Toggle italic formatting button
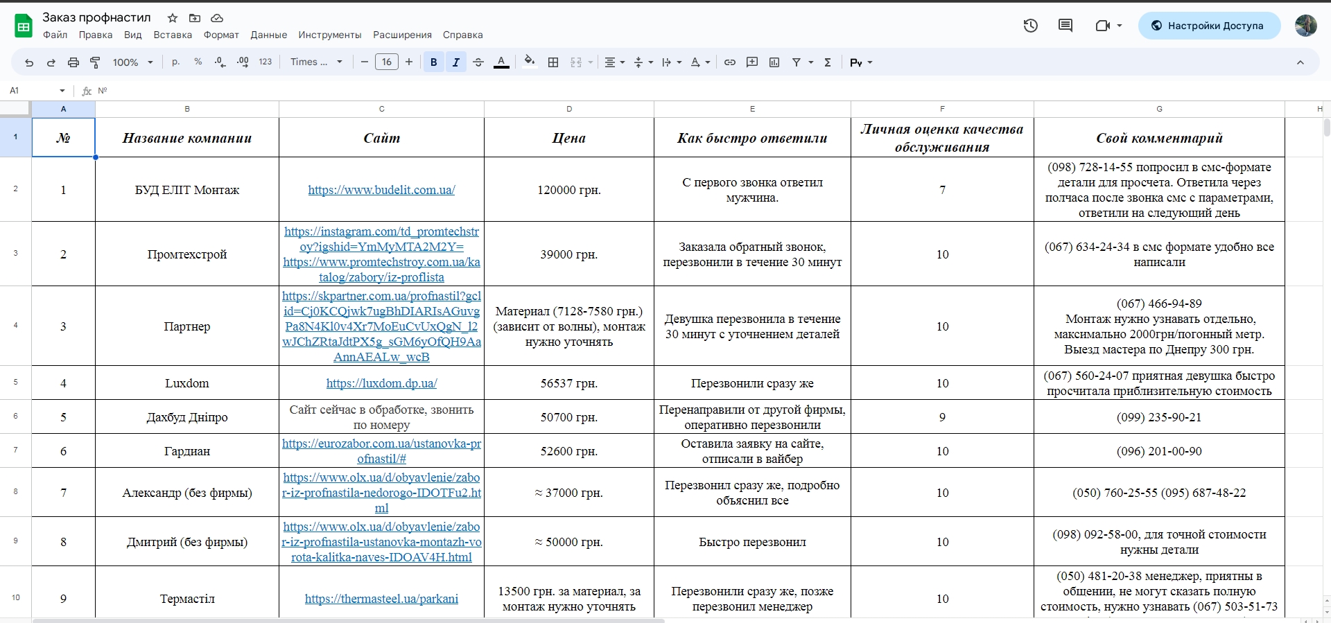The width and height of the screenshot is (1331, 623). (456, 62)
